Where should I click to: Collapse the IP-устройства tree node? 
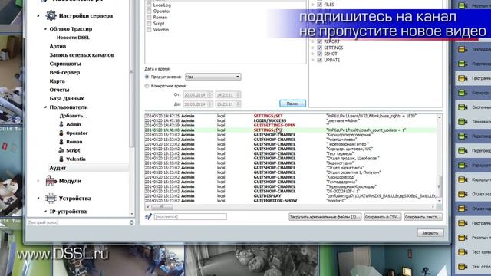click(45, 212)
